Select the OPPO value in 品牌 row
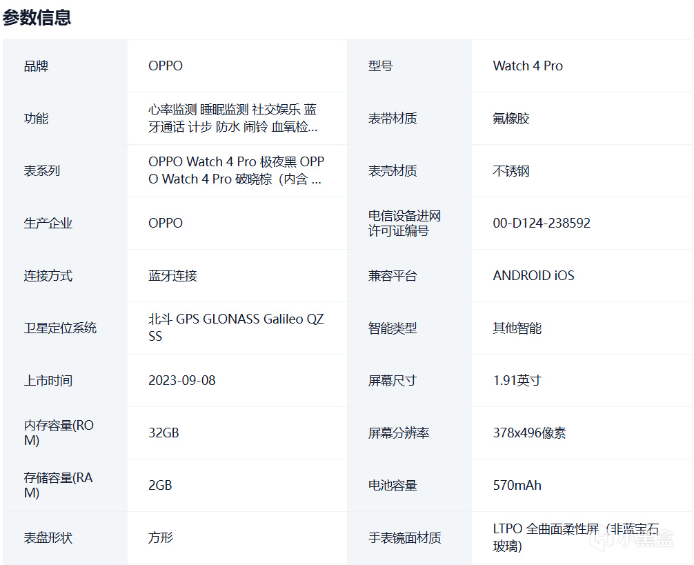This screenshot has width=694, height=565. pos(166,66)
